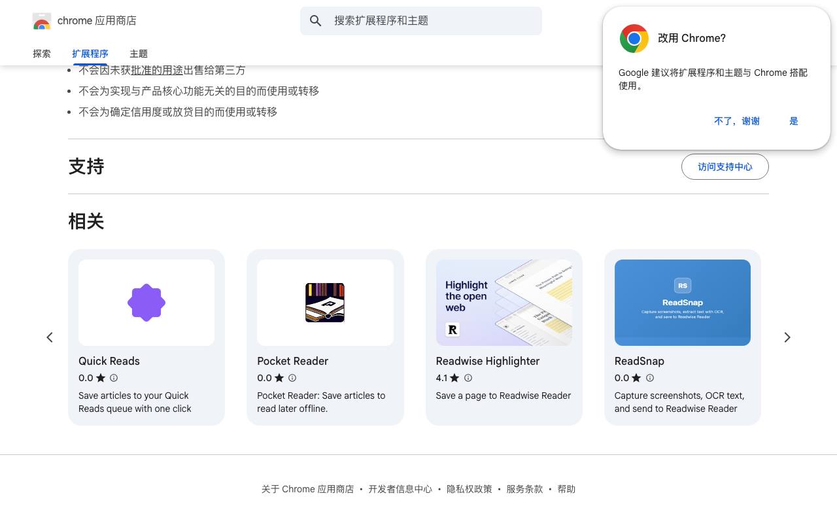Click the Chrome Web Store logo icon

(42, 21)
